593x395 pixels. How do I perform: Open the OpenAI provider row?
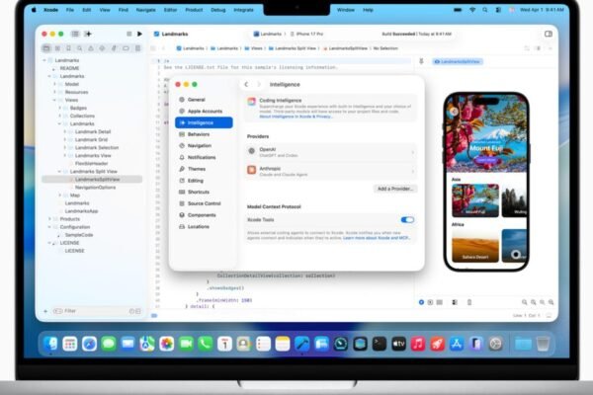coord(331,152)
